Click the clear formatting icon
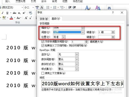Viewport: 129px width, 97px height. 30,13
